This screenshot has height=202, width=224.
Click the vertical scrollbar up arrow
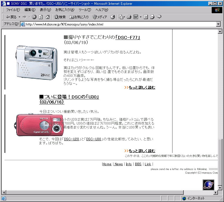pyautogui.click(x=220, y=31)
